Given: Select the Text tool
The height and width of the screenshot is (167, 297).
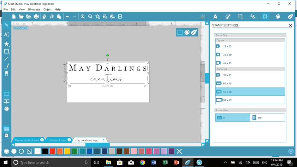Looking at the screenshot, I should (x=6, y=34).
